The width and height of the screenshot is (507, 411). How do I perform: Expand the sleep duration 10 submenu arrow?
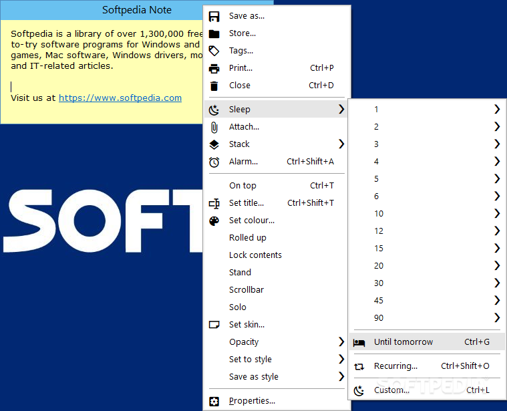point(497,213)
